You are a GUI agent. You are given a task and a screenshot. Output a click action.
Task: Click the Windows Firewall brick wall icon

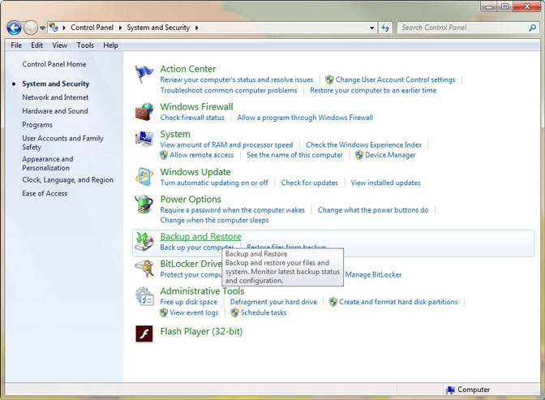click(144, 112)
